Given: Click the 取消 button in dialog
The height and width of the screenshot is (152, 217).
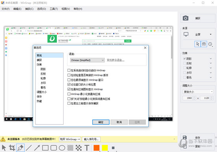Looking at the screenshot, I should coord(119,122).
